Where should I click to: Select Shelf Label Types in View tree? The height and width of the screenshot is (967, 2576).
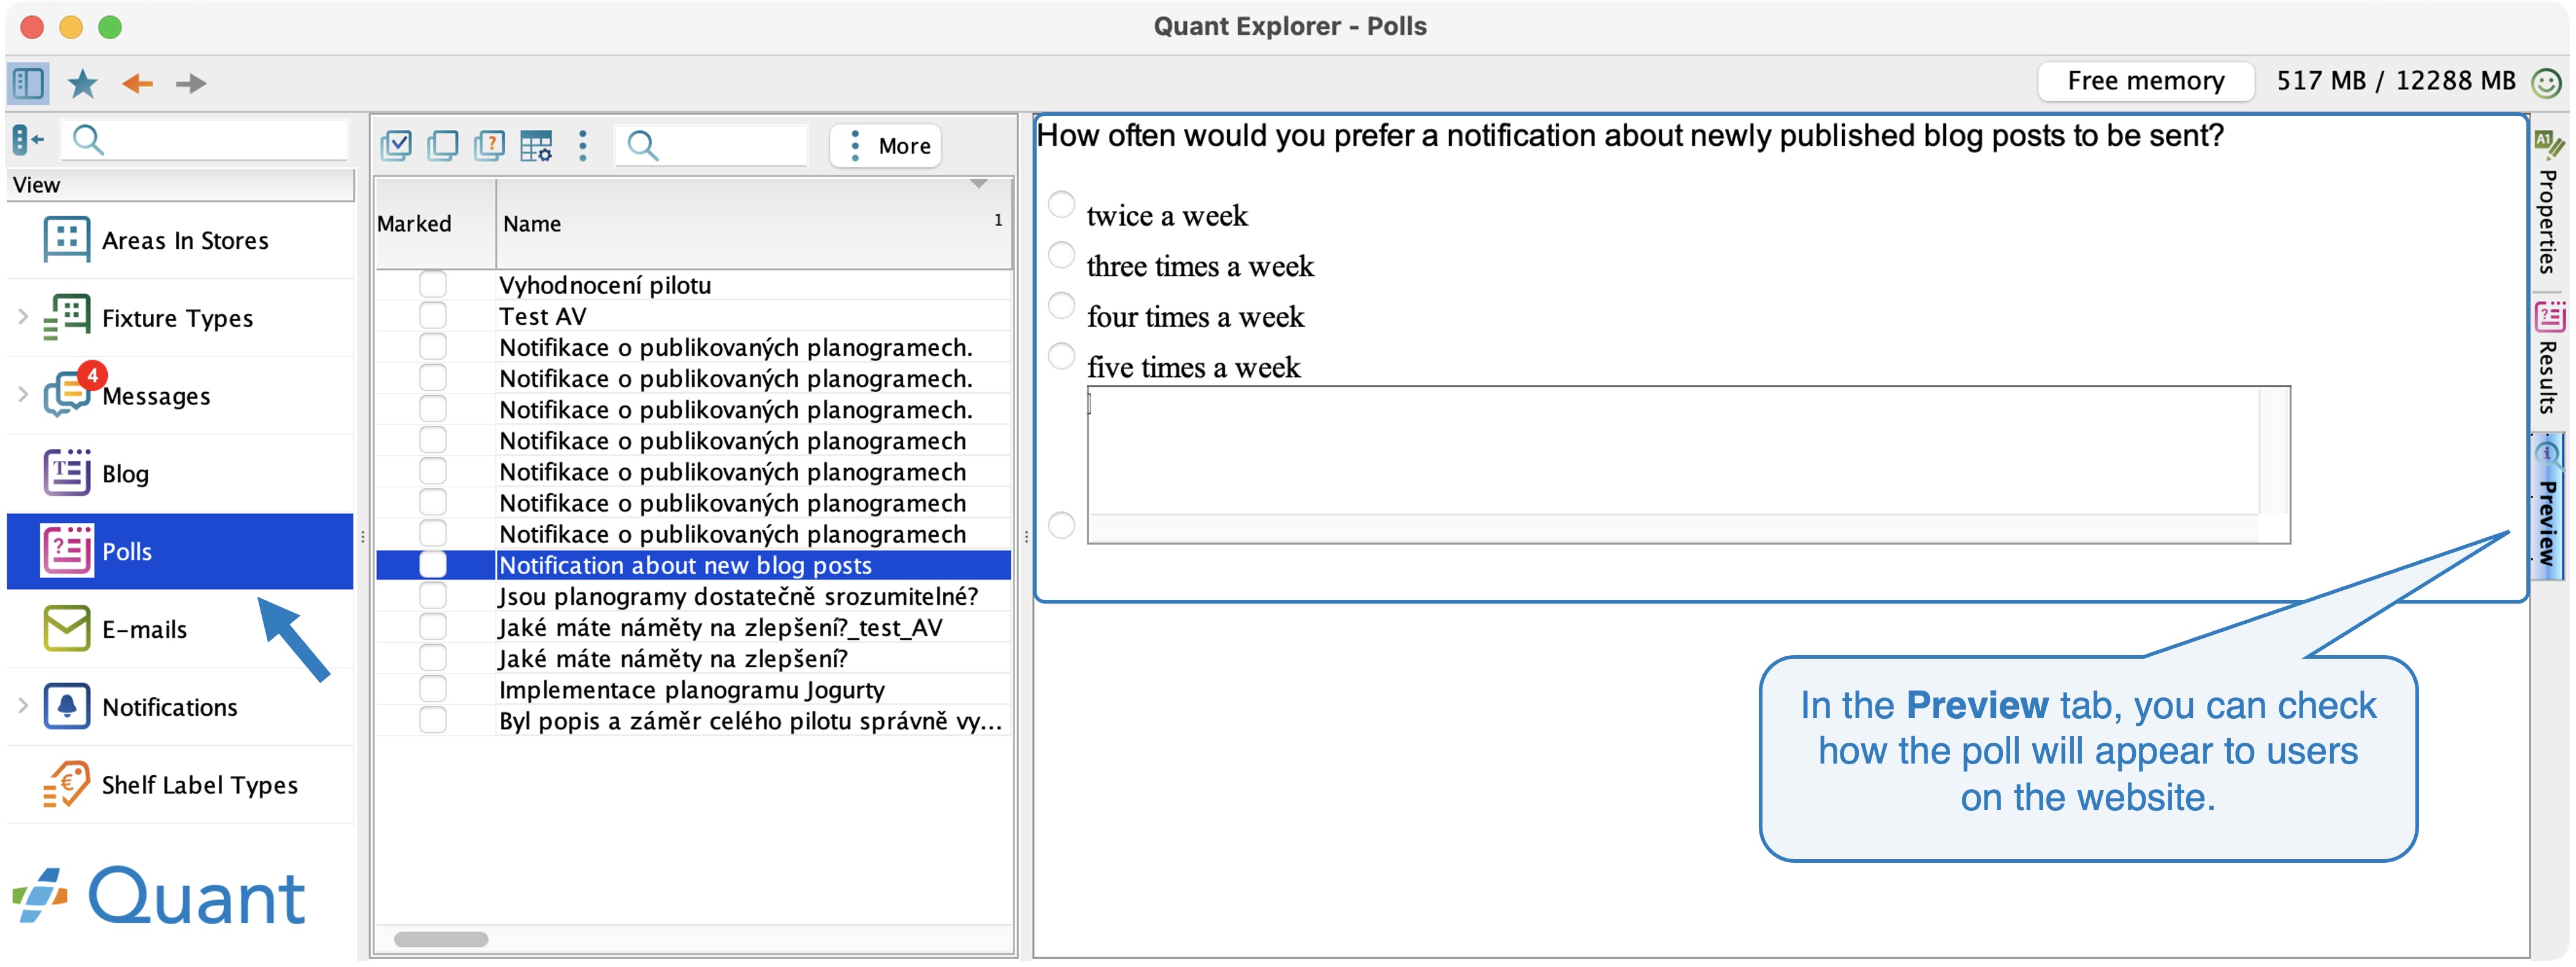point(180,785)
